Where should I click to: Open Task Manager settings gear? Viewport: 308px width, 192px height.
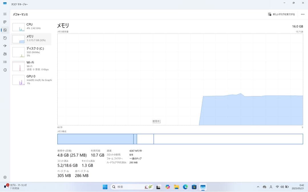[5, 177]
